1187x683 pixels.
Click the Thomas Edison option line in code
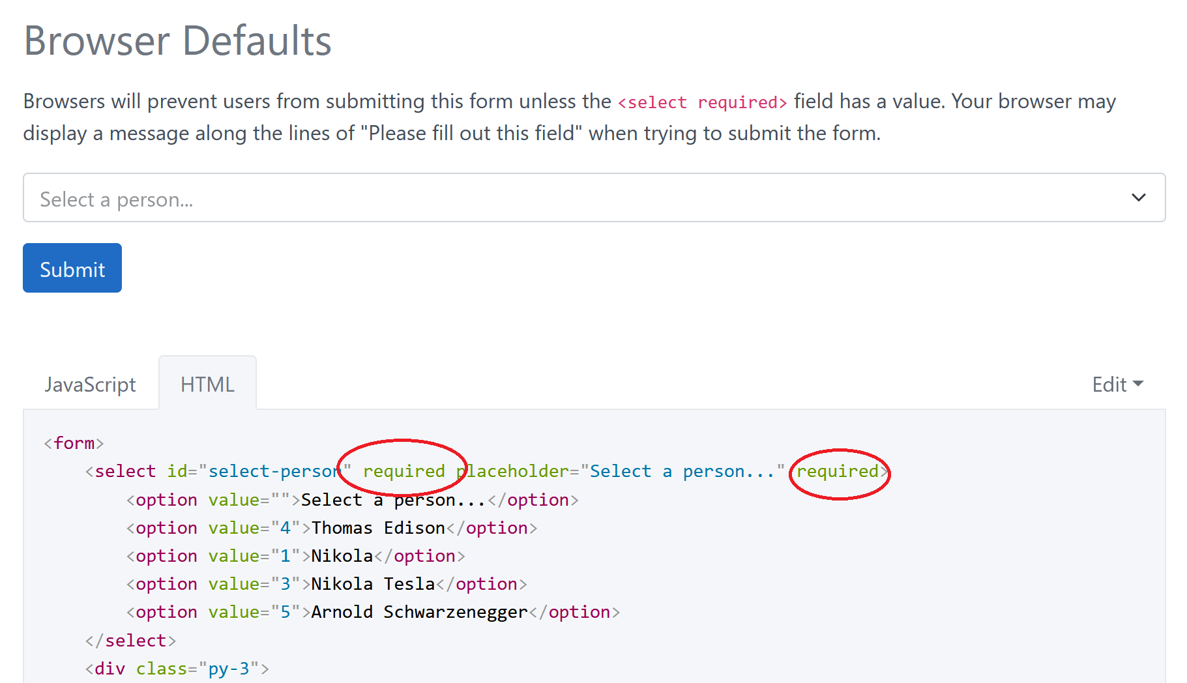[x=378, y=528]
